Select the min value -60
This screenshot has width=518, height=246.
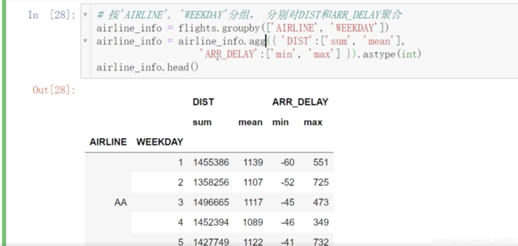click(x=288, y=162)
